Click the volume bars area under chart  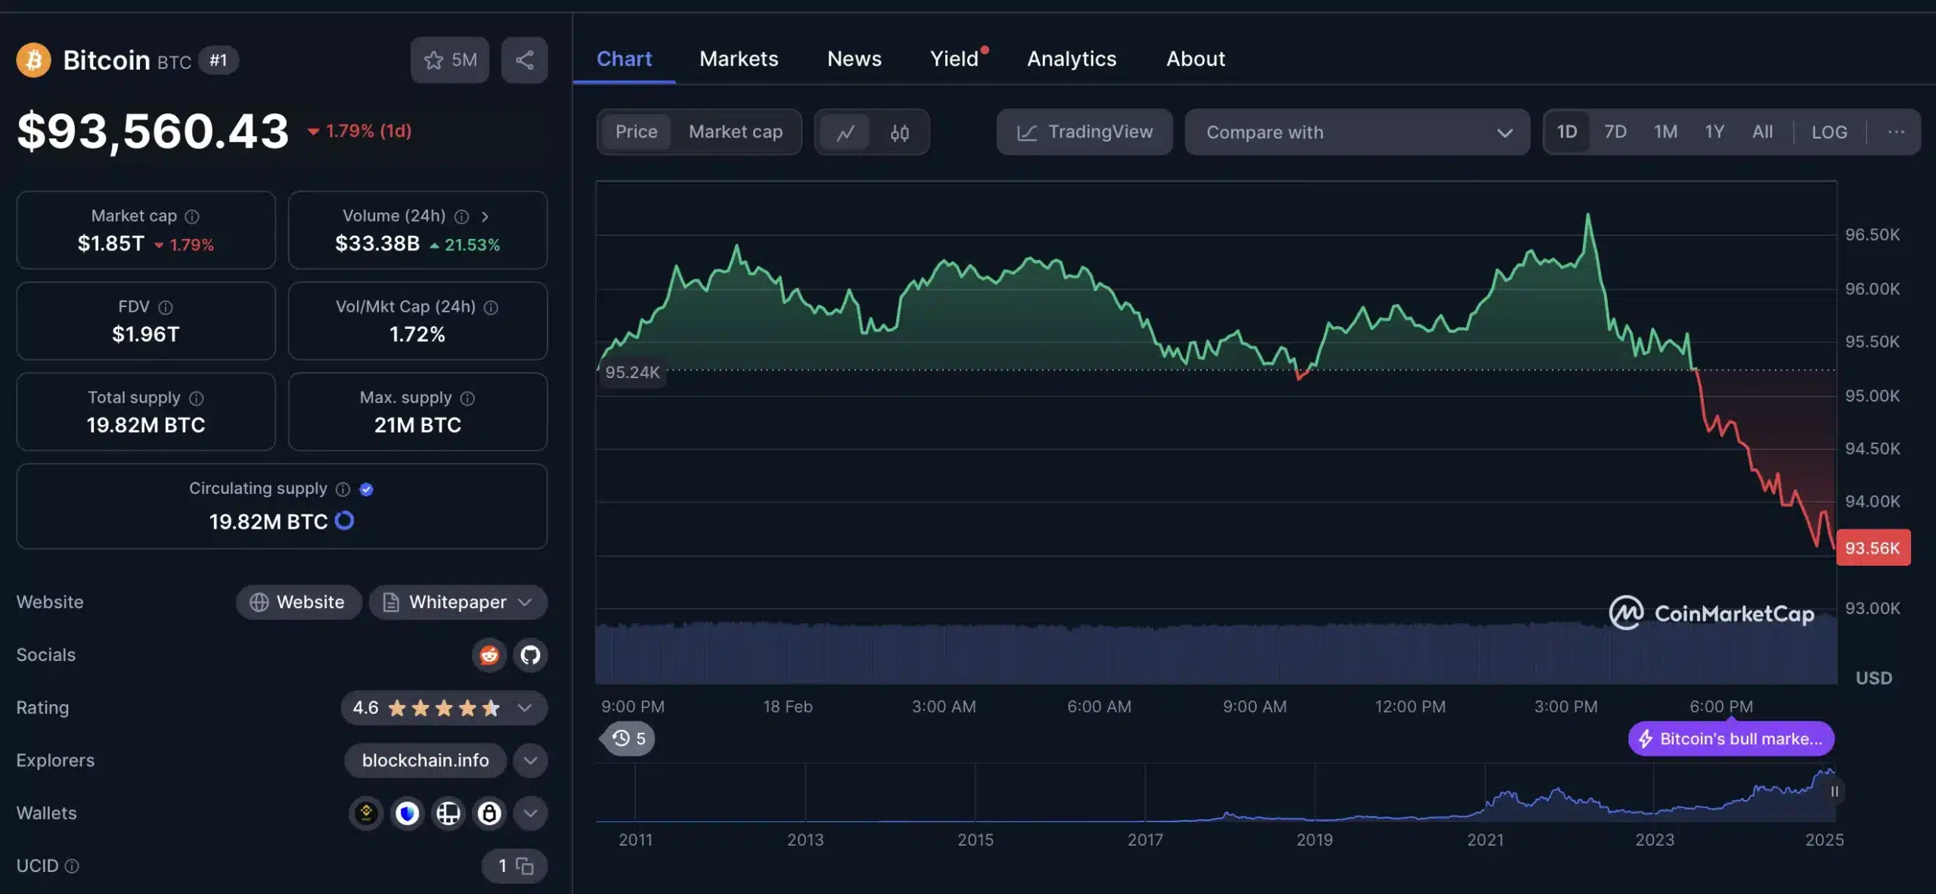[1216, 653]
